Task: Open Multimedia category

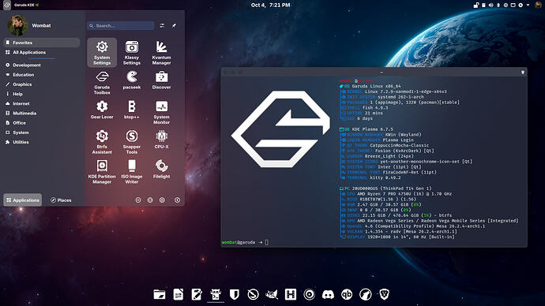Action: click(41, 113)
